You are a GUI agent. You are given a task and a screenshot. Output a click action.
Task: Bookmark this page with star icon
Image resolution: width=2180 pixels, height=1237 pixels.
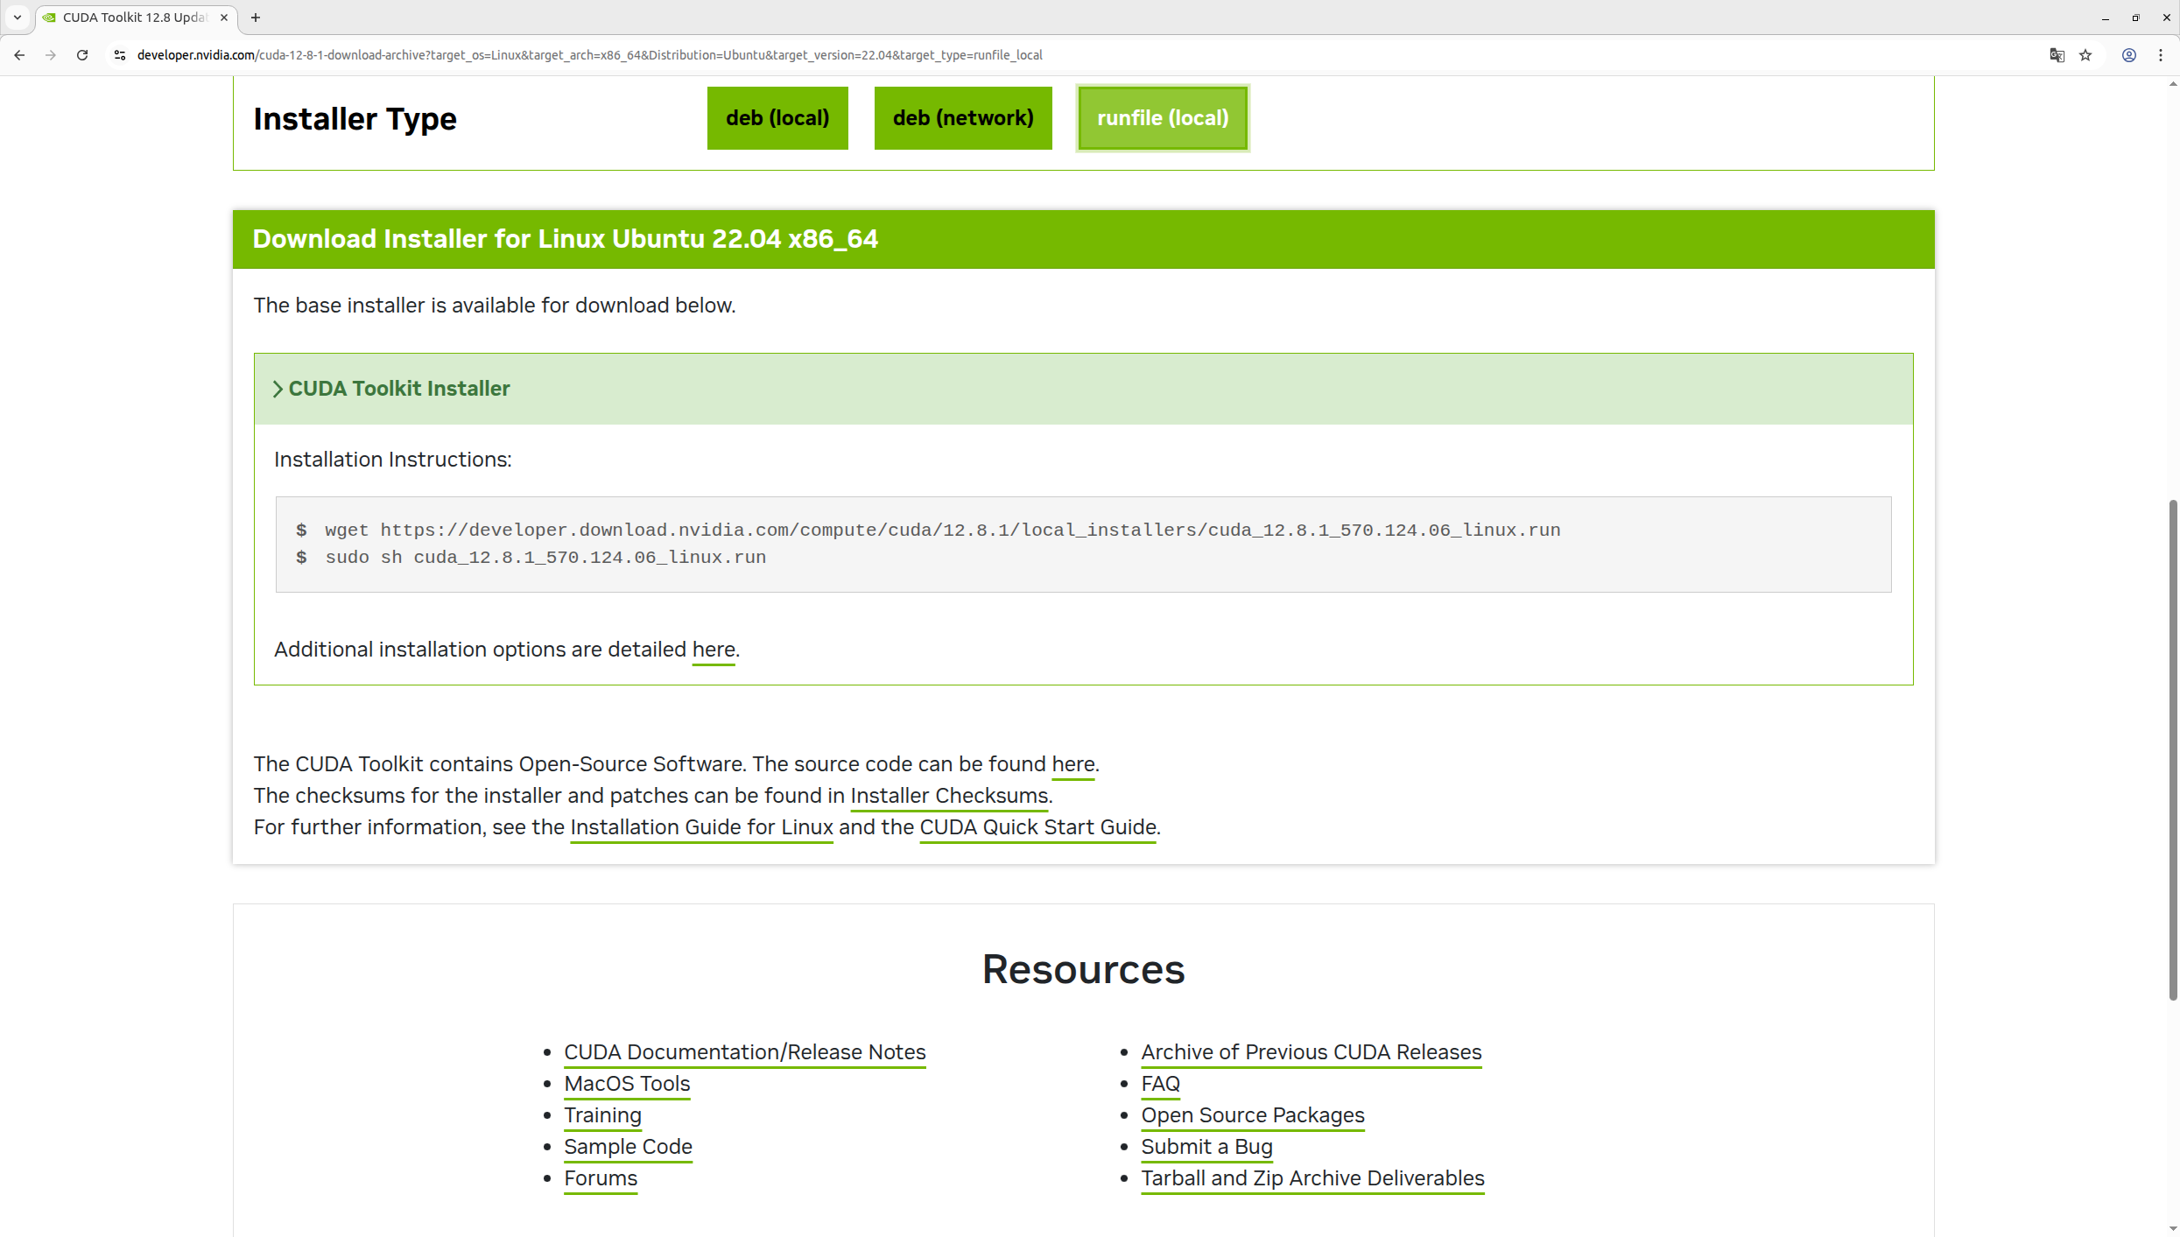tap(2085, 55)
